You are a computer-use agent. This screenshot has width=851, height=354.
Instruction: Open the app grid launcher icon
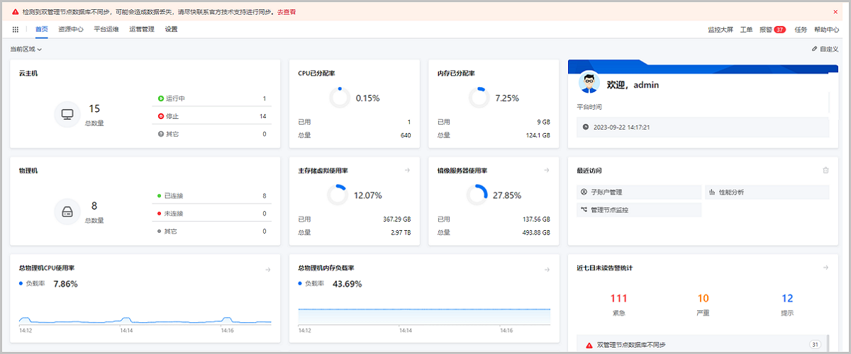pyautogui.click(x=16, y=30)
